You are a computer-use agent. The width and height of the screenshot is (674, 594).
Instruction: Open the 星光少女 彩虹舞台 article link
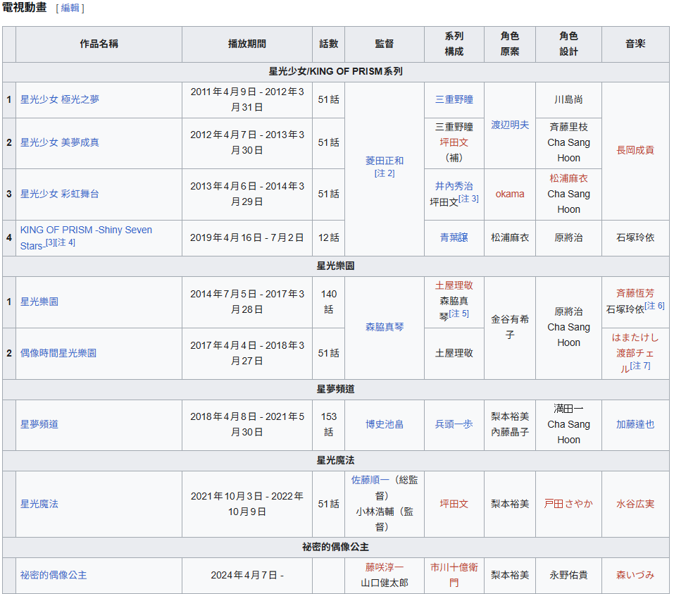[x=59, y=194]
